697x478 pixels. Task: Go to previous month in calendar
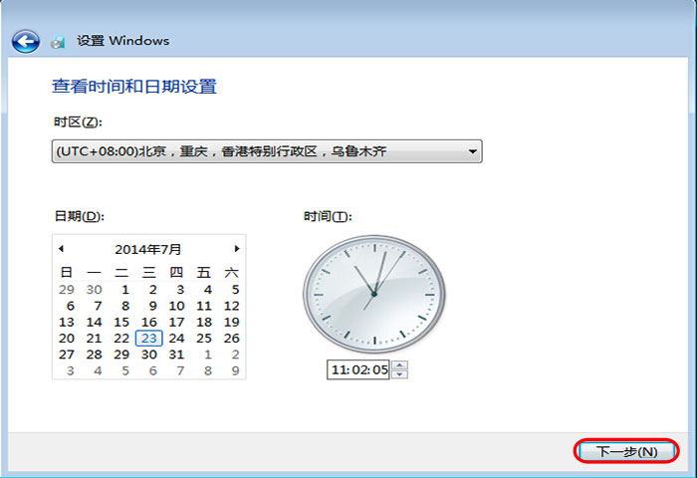61,249
